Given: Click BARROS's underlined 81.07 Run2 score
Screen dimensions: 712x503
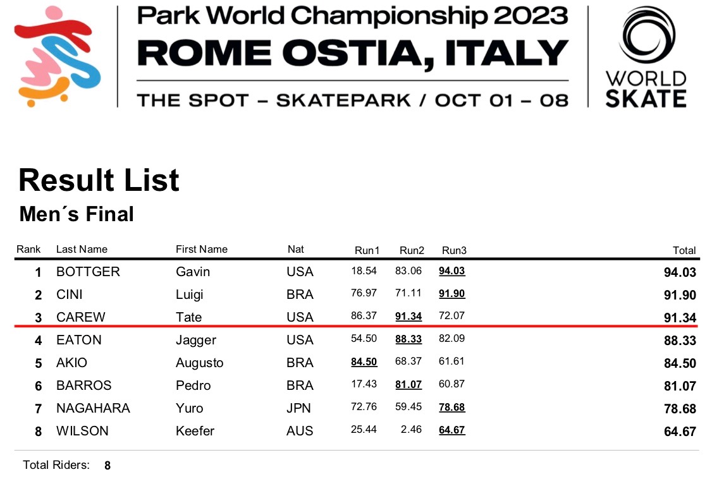Looking at the screenshot, I should 408,385.
